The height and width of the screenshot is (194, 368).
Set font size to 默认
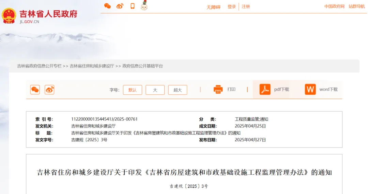click(132, 90)
